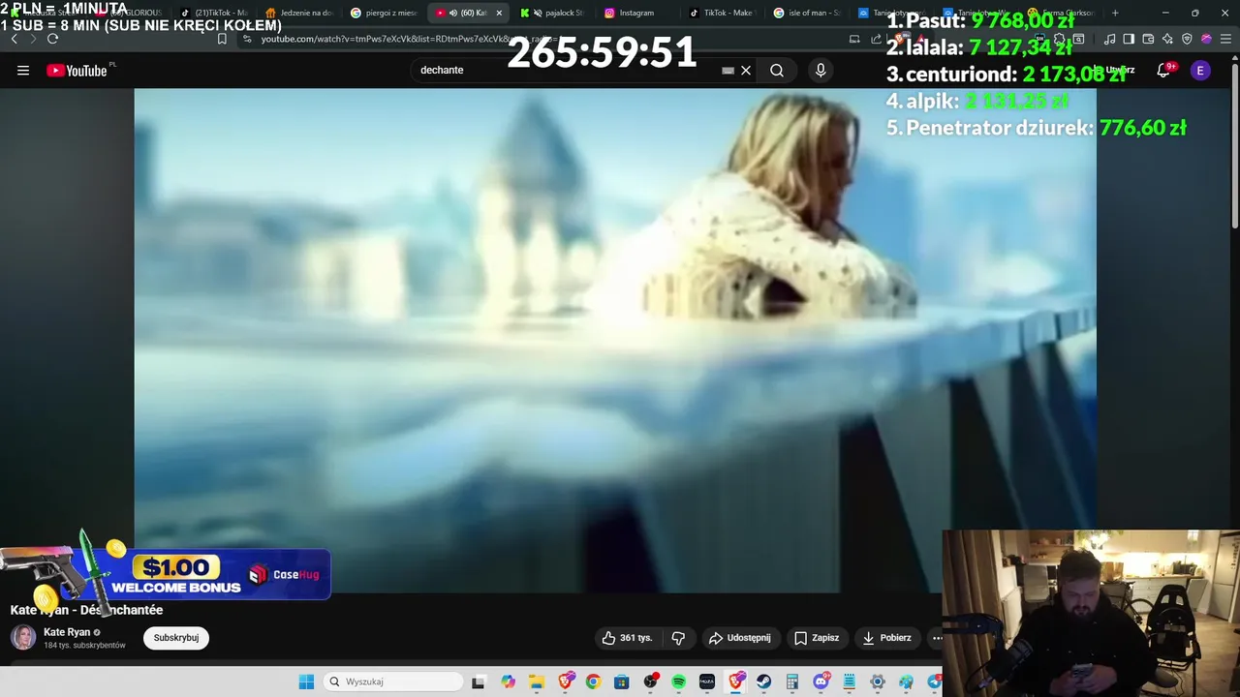
Task: Switch to the 'Jedzenie na do' tab
Action: coord(299,13)
